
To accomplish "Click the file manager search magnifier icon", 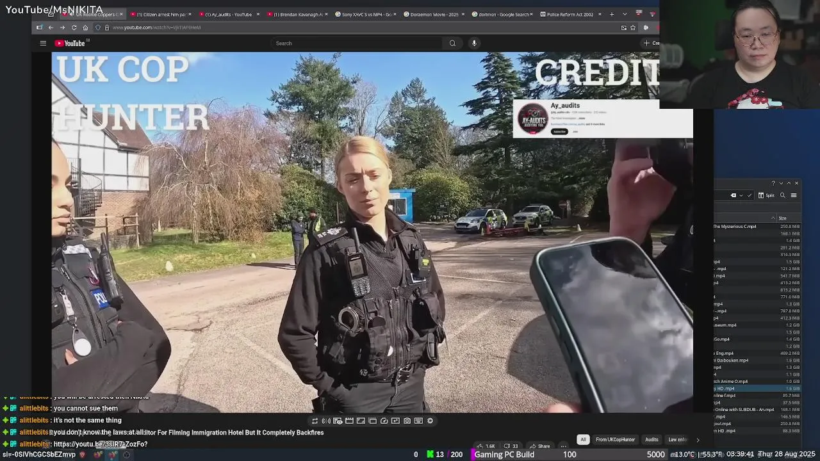I will coord(782,195).
